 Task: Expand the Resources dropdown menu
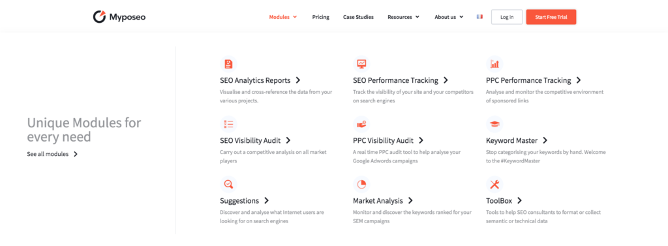[403, 17]
